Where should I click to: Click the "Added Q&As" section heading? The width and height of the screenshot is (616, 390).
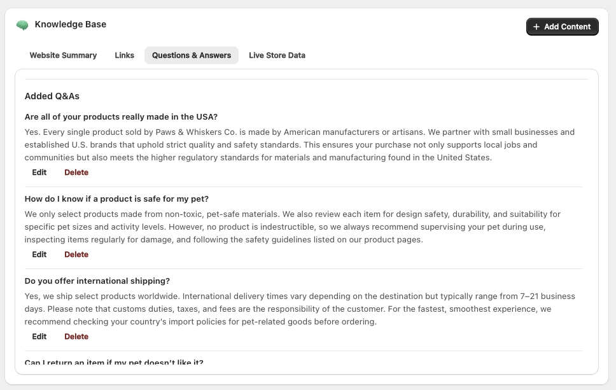click(x=52, y=97)
